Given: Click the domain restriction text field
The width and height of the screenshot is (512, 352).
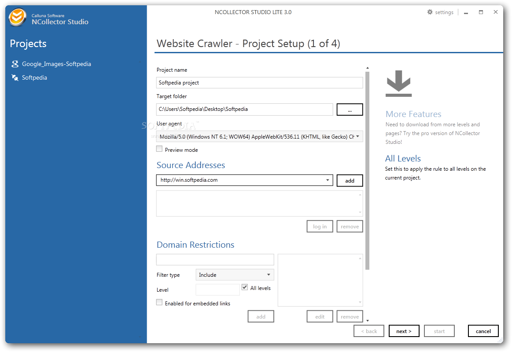Looking at the screenshot, I should coord(215,260).
